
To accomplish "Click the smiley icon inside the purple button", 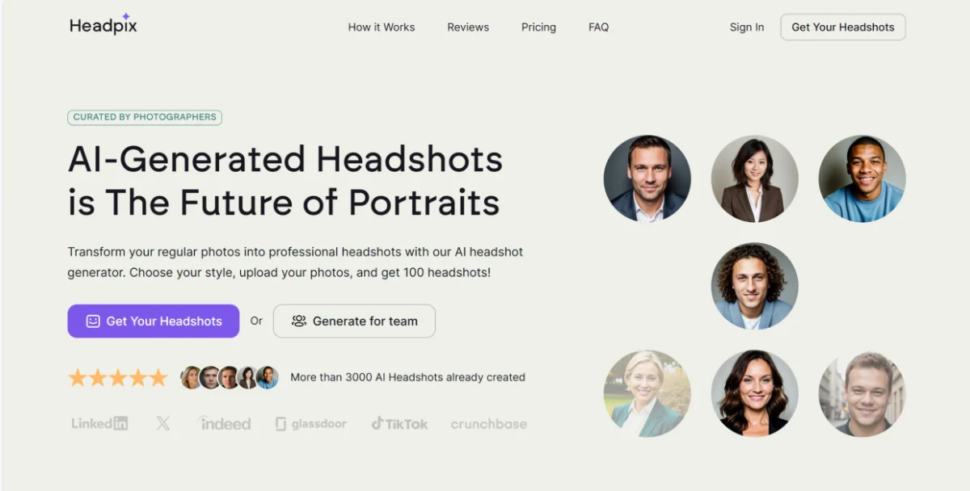I will point(95,321).
